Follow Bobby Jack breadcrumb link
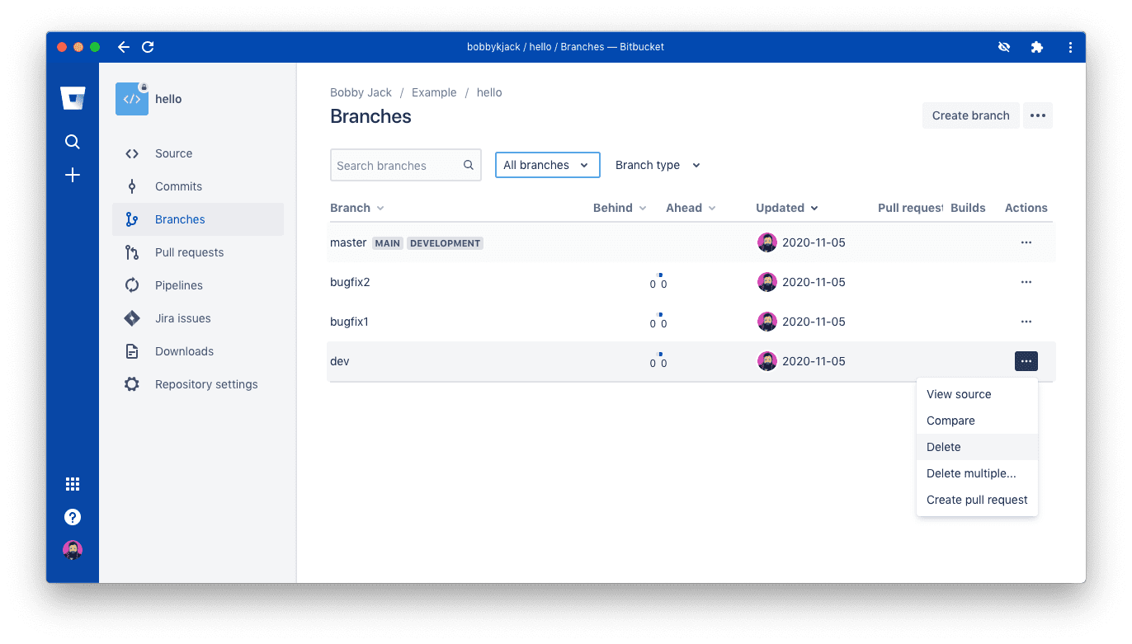 click(x=361, y=92)
